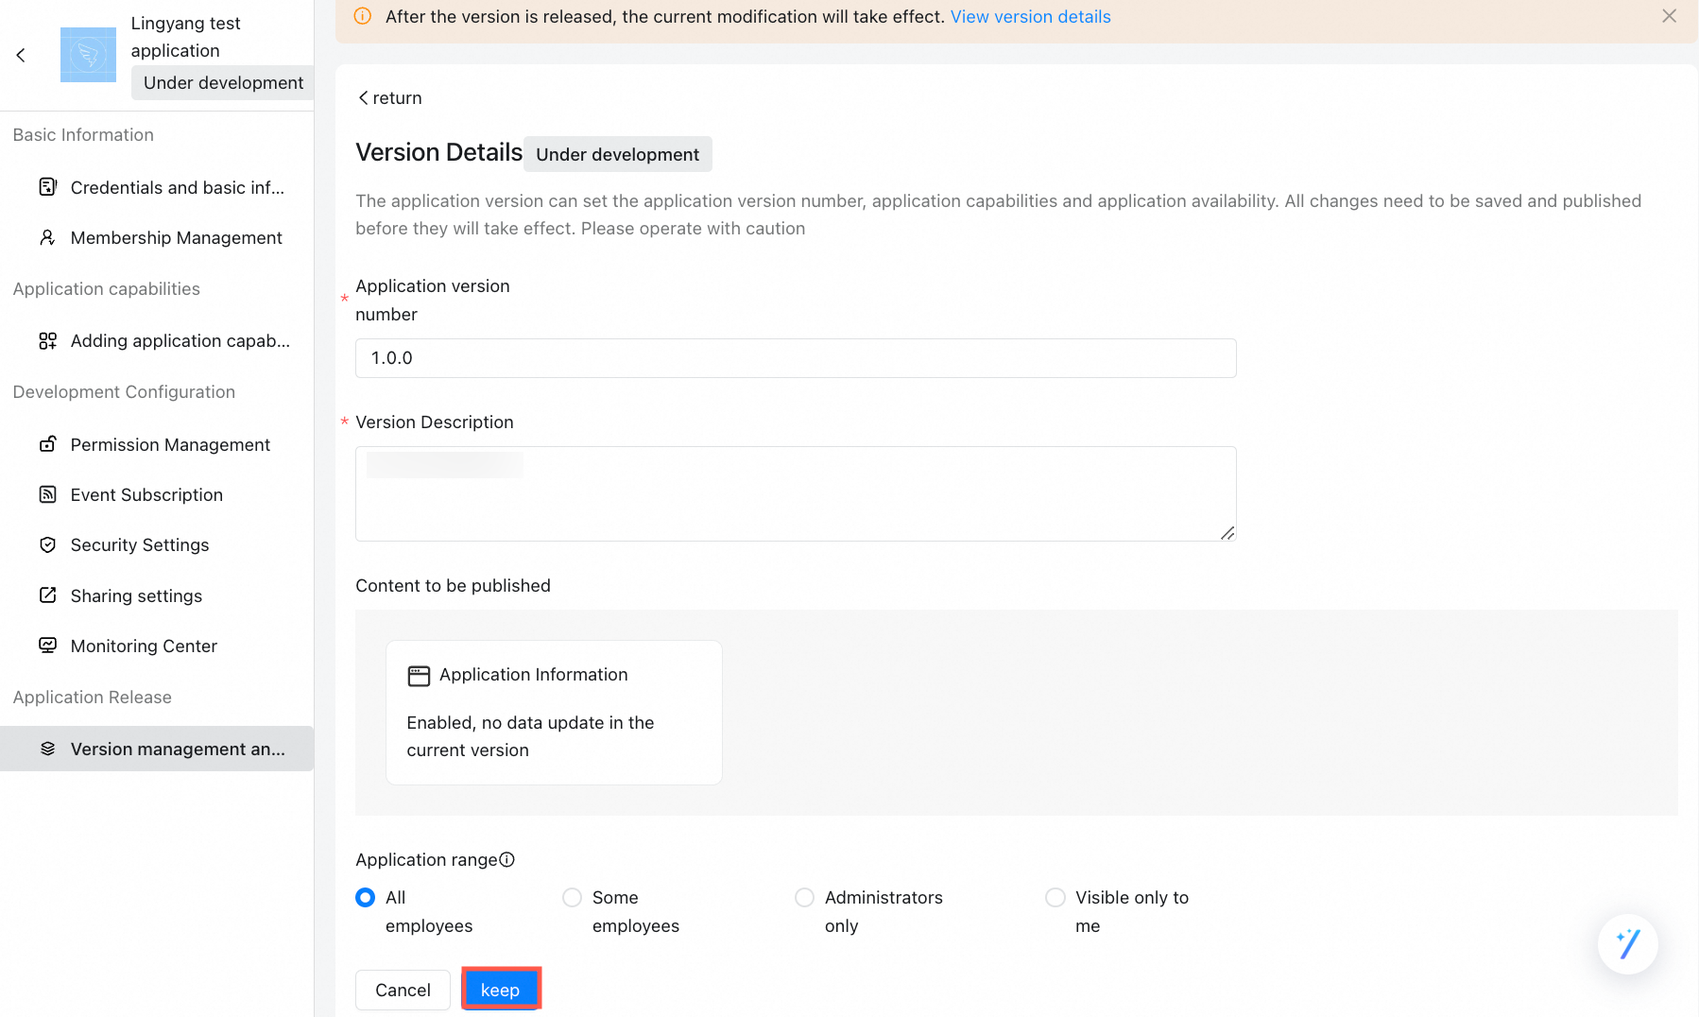Click the Adding application capabilities grid icon
1699x1017 pixels.
pyautogui.click(x=47, y=340)
